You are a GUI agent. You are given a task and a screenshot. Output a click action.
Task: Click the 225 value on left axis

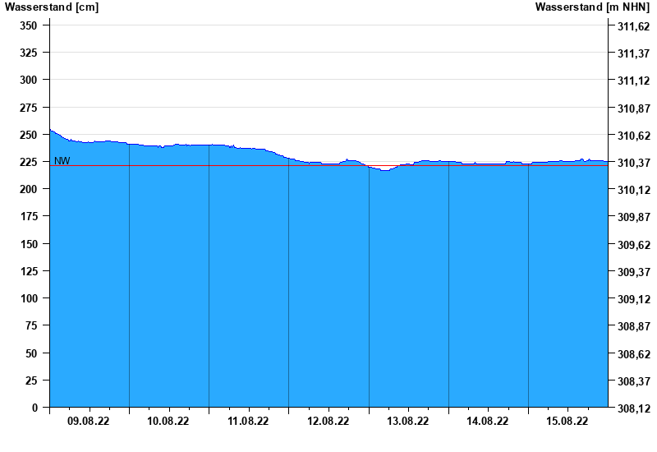[29, 162]
